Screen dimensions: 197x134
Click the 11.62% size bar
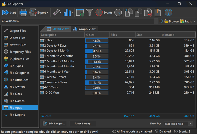97,62
